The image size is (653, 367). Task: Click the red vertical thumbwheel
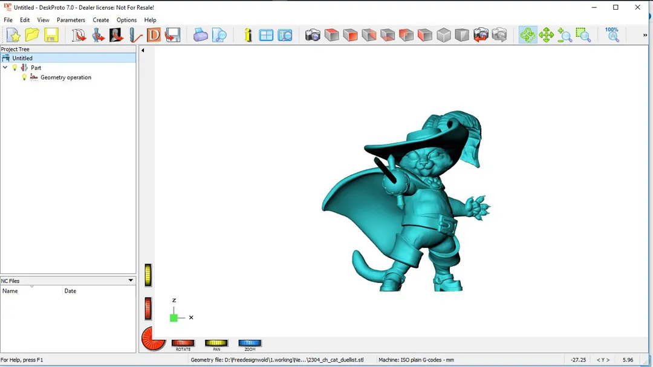148,309
